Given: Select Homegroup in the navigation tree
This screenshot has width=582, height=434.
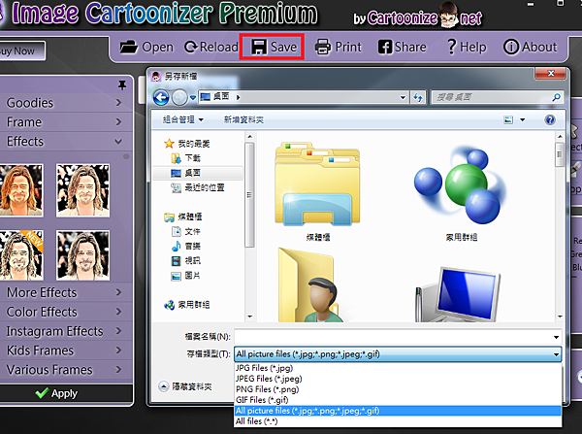Looking at the screenshot, I should click(x=186, y=305).
